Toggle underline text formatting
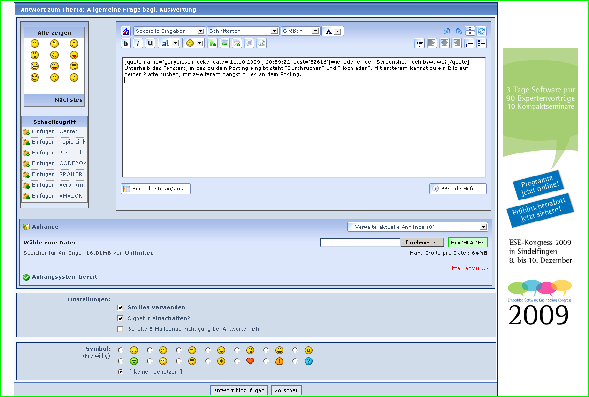 pyautogui.click(x=150, y=44)
